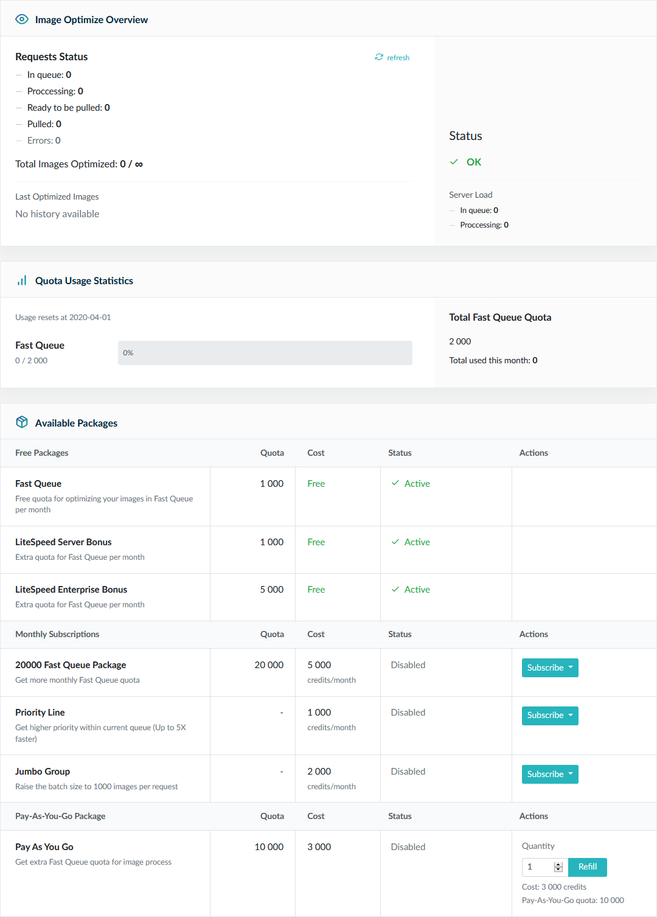Click the Available Packages heading

(76, 423)
